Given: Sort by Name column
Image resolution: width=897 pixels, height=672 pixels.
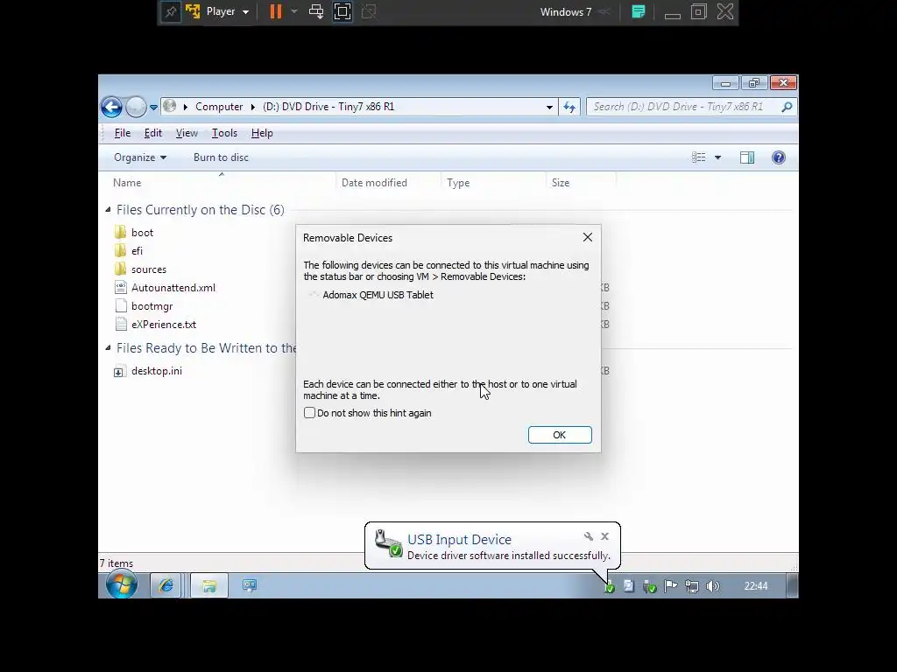Looking at the screenshot, I should 222,183.
